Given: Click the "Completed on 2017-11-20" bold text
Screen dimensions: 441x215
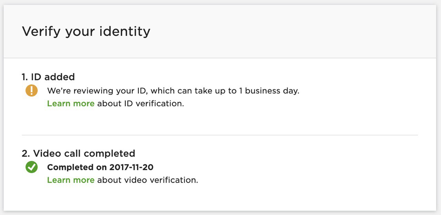Looking at the screenshot, I should [100, 167].
